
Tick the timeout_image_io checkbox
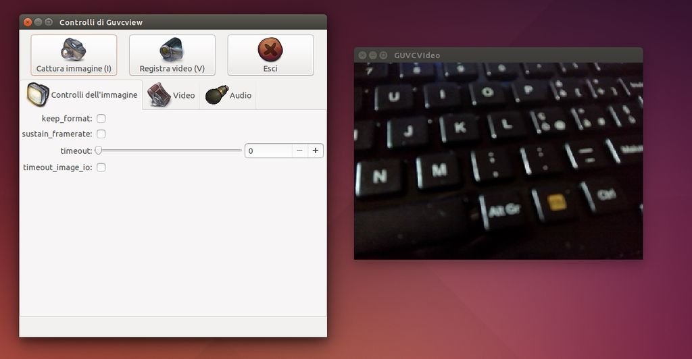[101, 167]
